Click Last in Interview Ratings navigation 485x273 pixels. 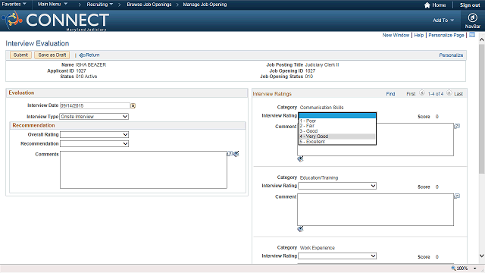pos(458,94)
